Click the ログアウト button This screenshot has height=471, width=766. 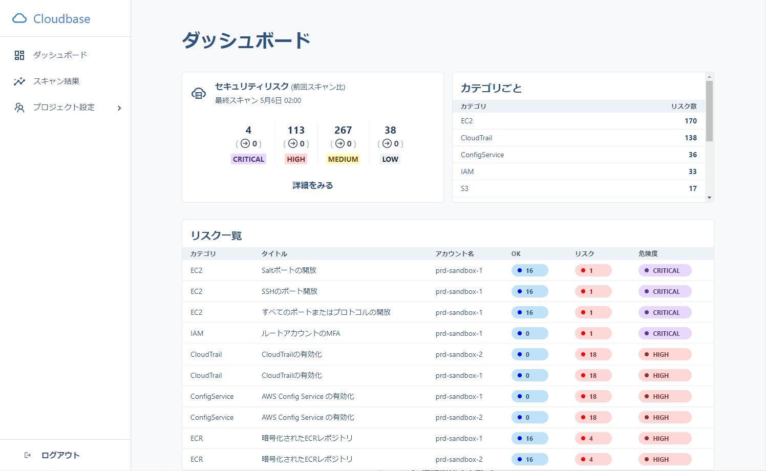(52, 455)
